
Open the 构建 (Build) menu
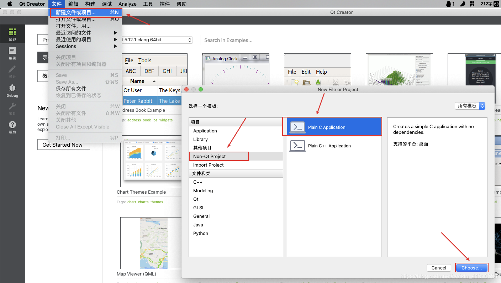coord(90,4)
